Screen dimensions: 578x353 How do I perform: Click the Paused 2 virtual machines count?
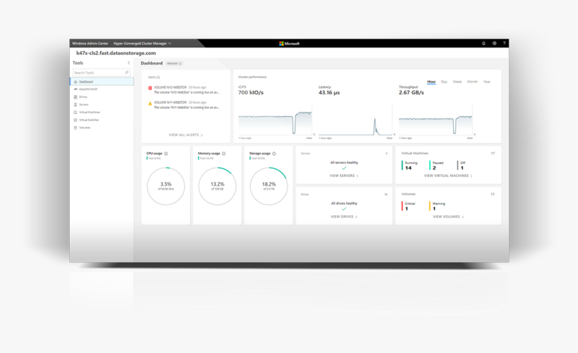pyautogui.click(x=437, y=165)
